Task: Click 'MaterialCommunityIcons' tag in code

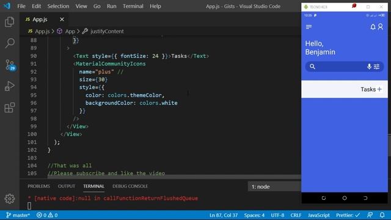Action: [111, 64]
